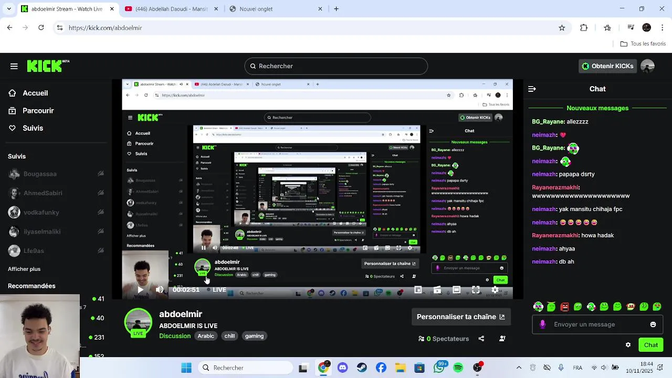Enter fullscreen in the player

pos(476,290)
